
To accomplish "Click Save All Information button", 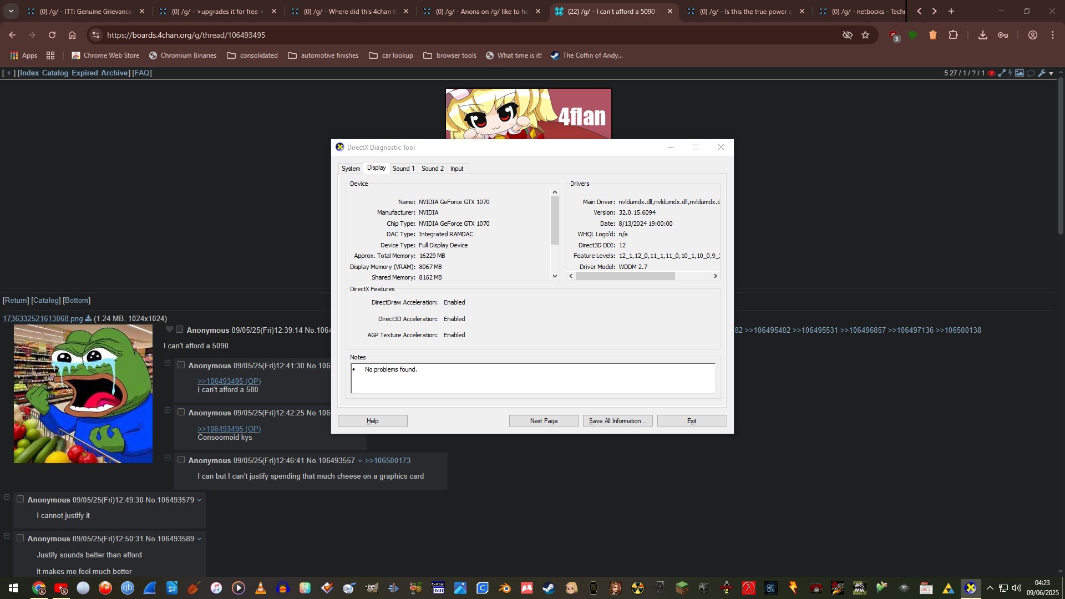I will tap(617, 421).
